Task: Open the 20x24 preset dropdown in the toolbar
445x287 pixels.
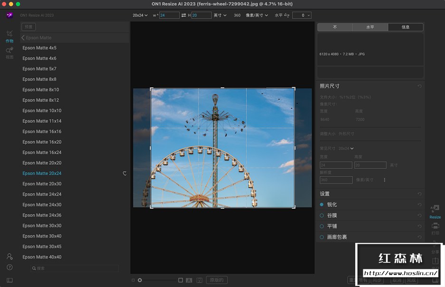Action: point(140,15)
